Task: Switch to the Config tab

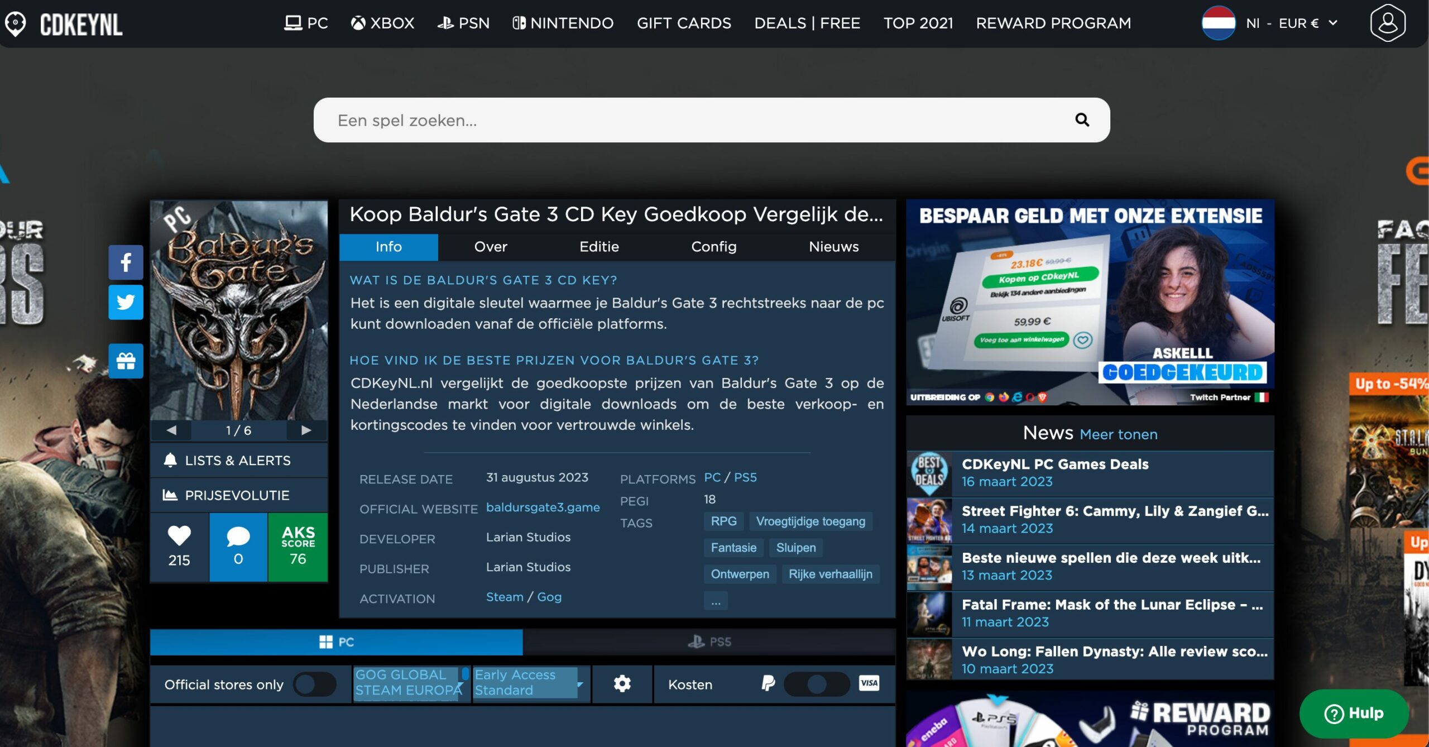Action: tap(713, 247)
